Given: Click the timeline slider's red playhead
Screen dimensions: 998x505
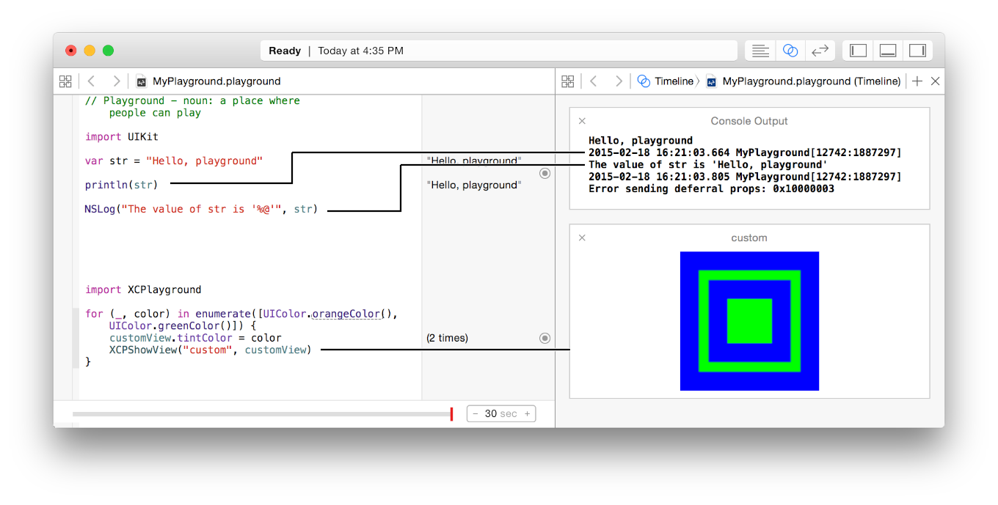Looking at the screenshot, I should click(x=451, y=414).
